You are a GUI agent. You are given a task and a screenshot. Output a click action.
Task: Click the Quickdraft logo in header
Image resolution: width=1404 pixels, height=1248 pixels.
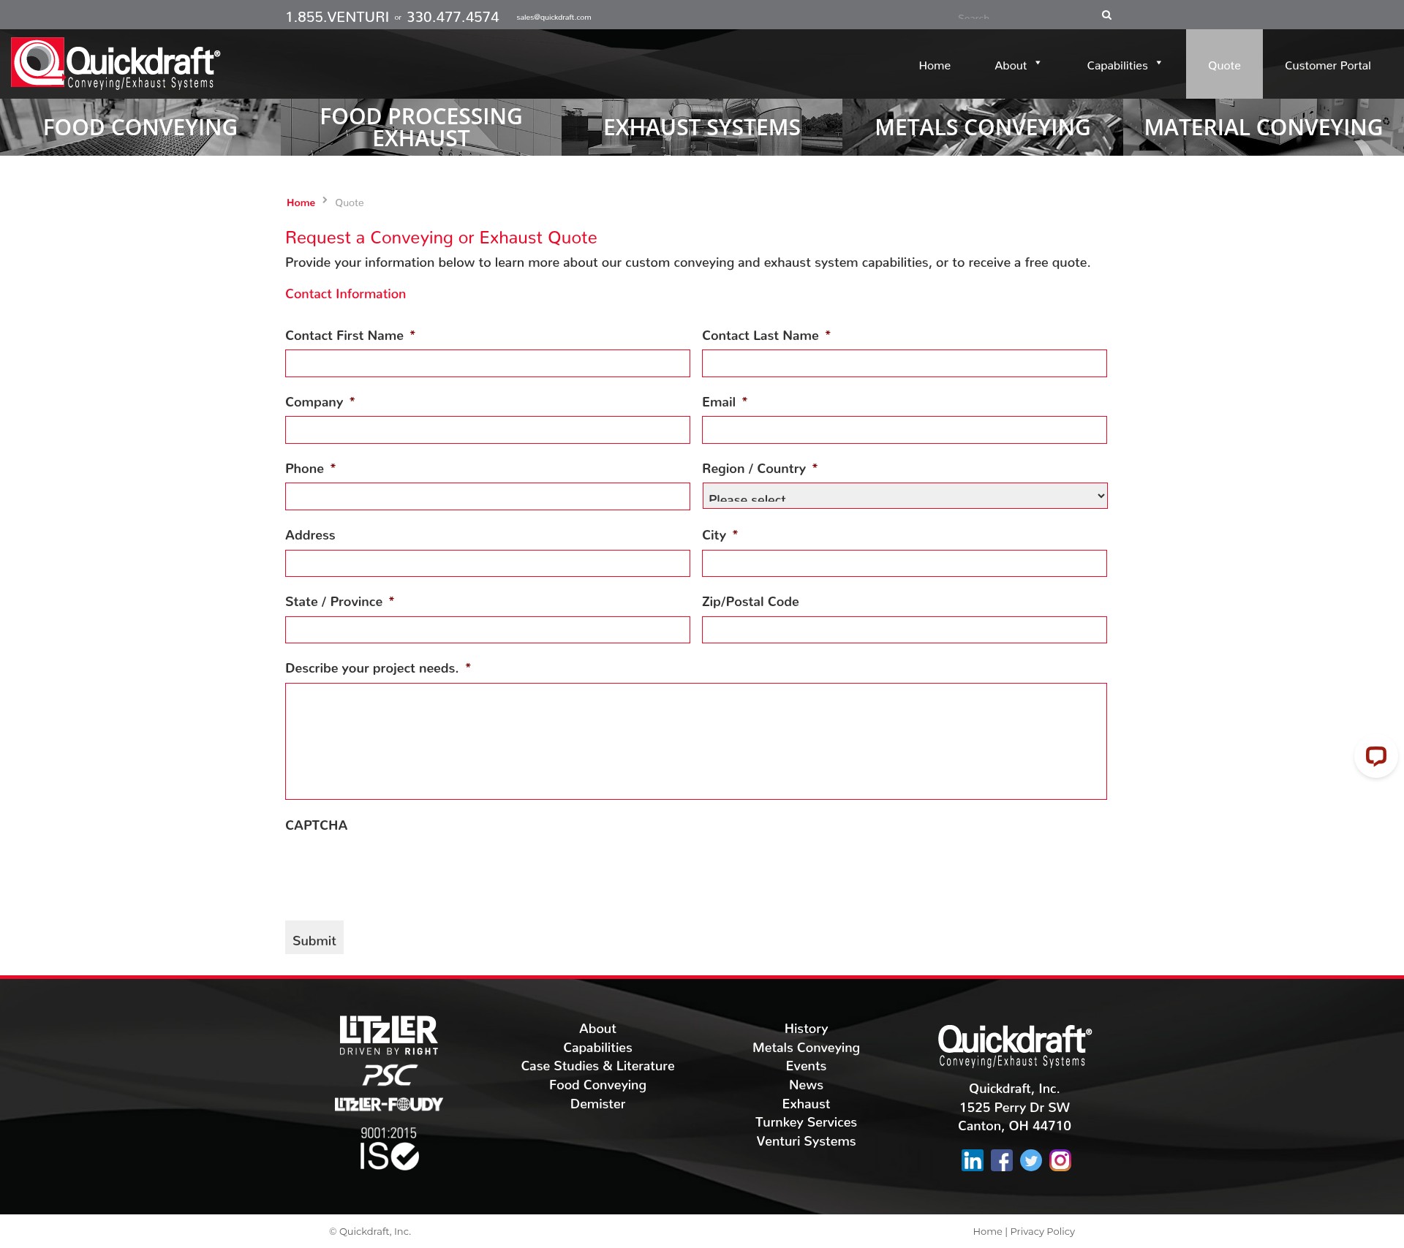click(x=116, y=64)
